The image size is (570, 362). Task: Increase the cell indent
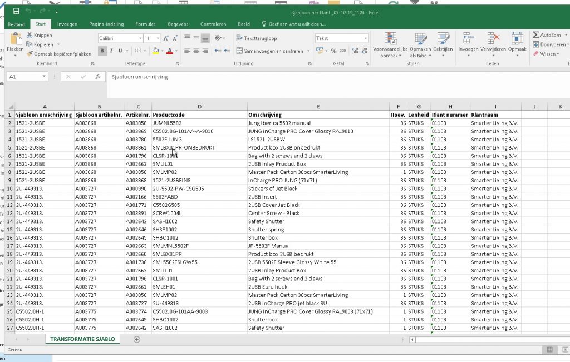click(227, 51)
